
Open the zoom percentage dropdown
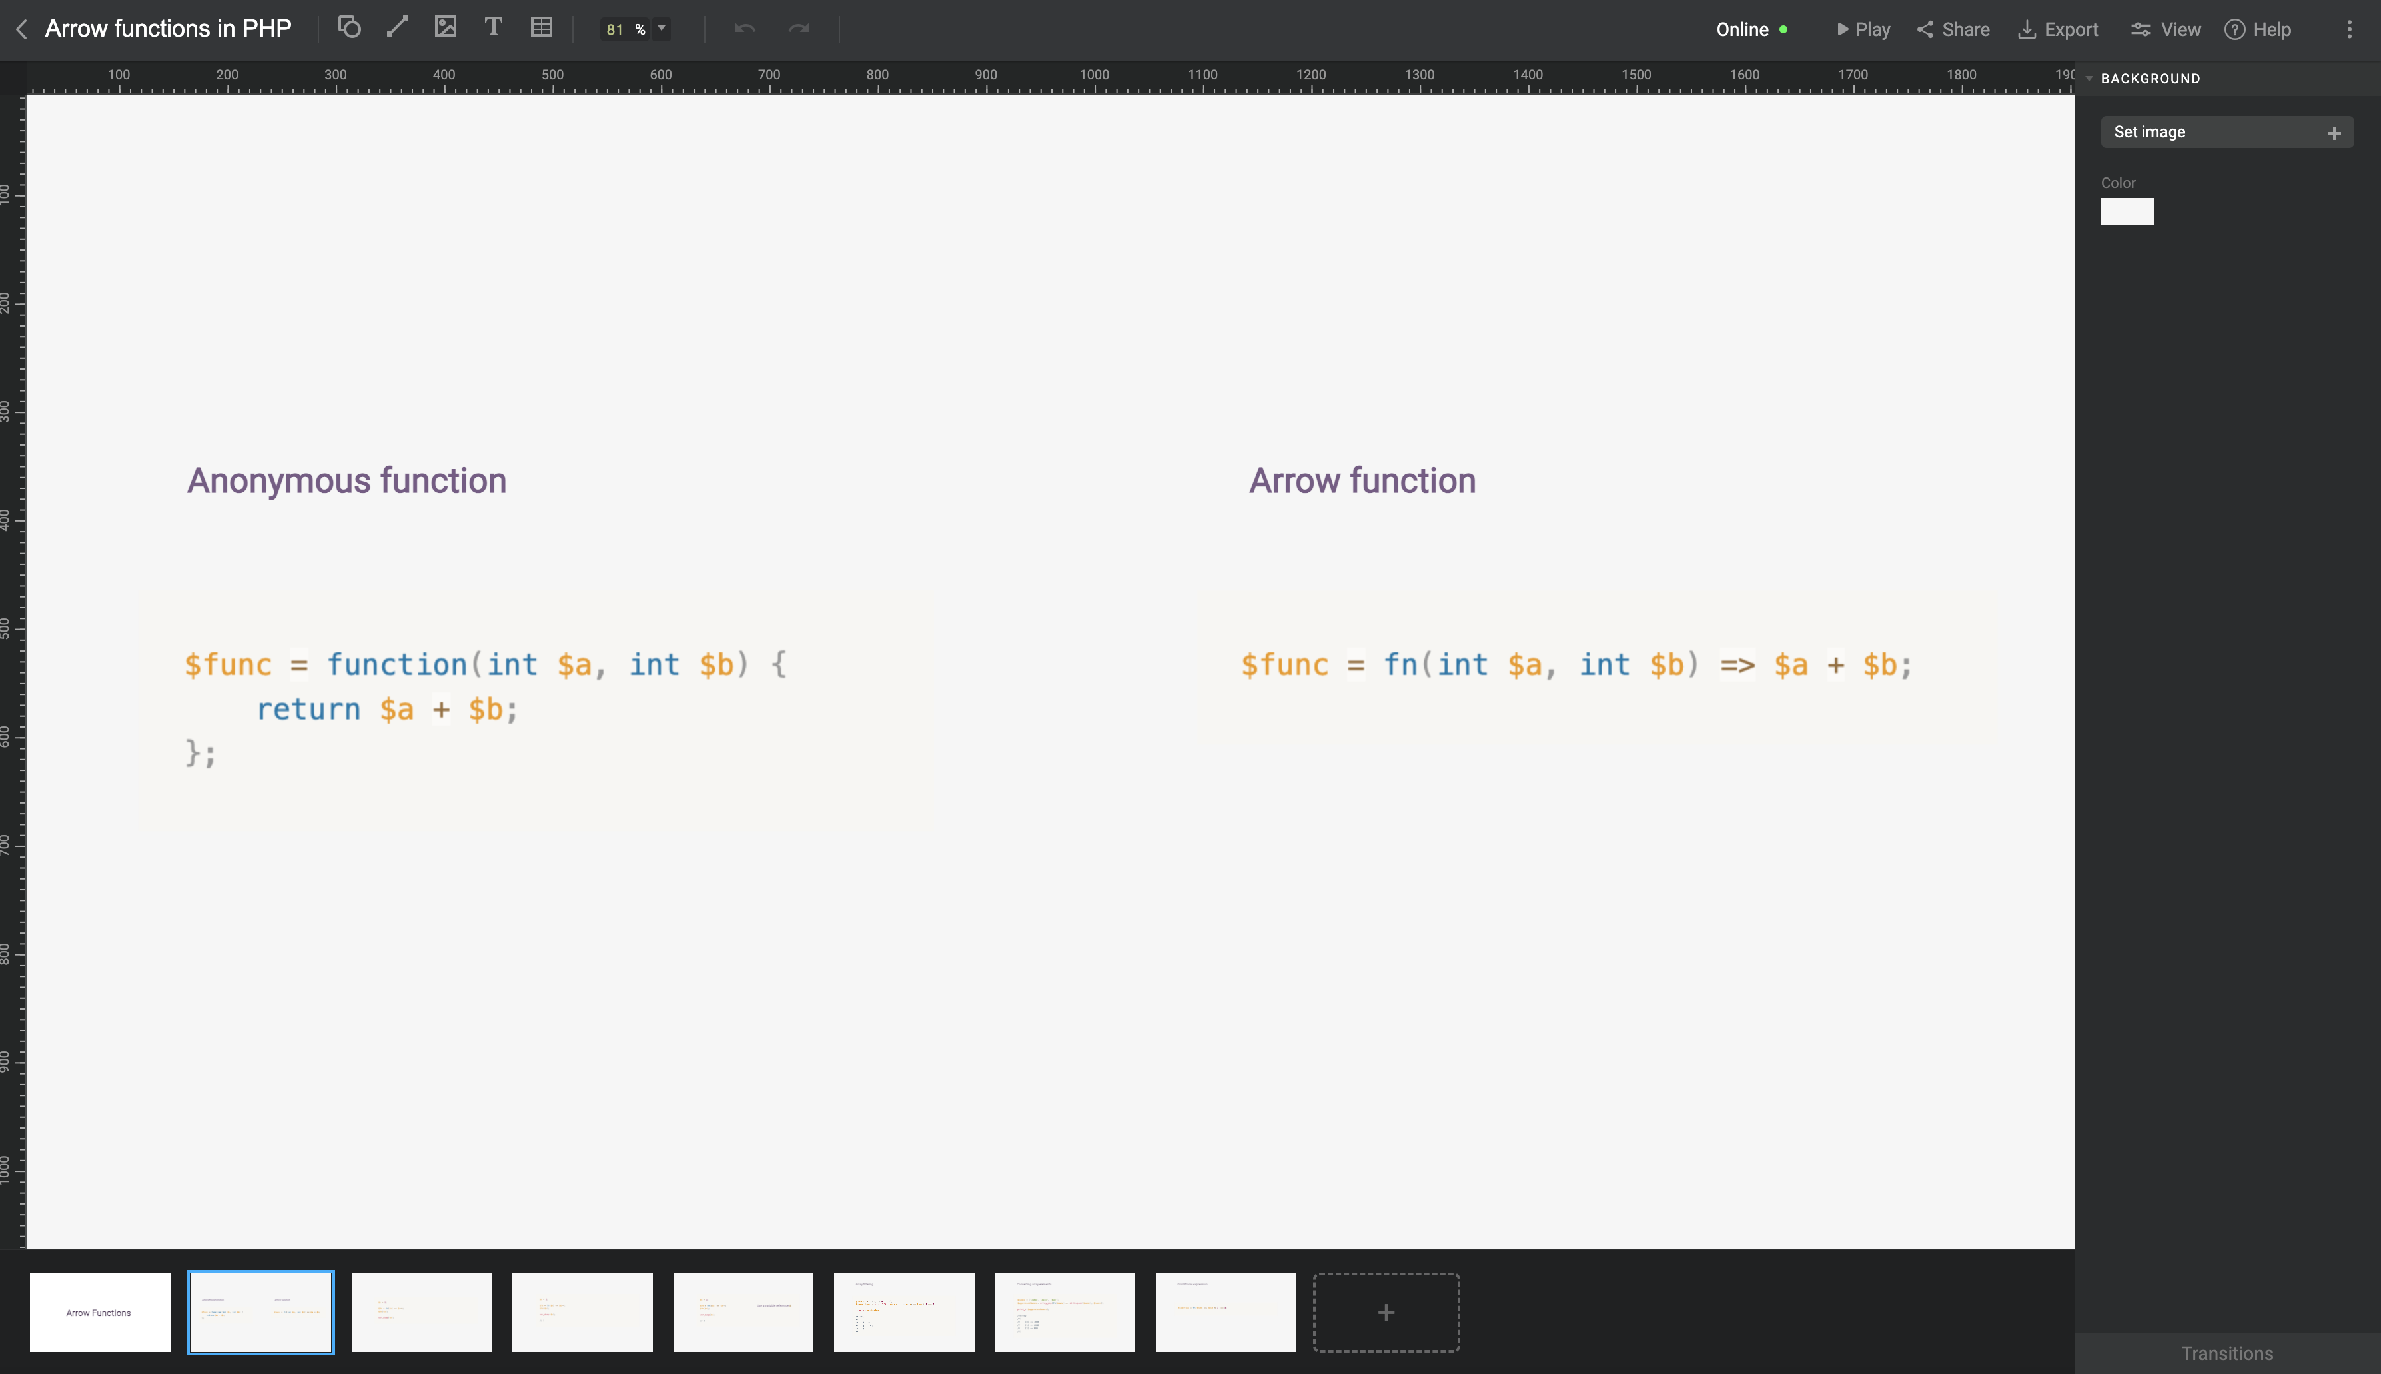coord(662,29)
